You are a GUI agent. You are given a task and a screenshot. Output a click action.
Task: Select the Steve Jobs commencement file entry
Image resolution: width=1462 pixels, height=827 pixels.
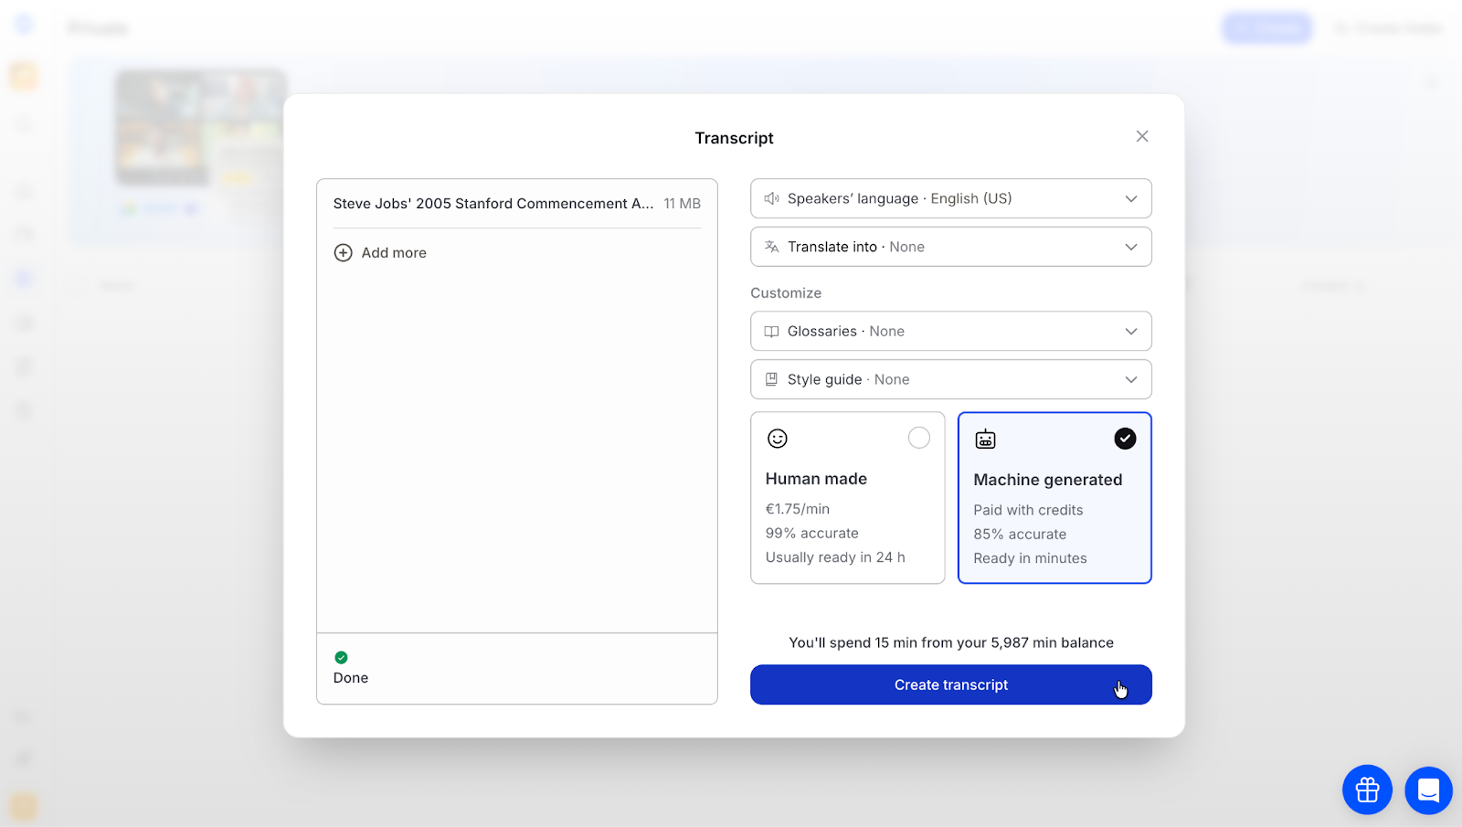click(493, 203)
